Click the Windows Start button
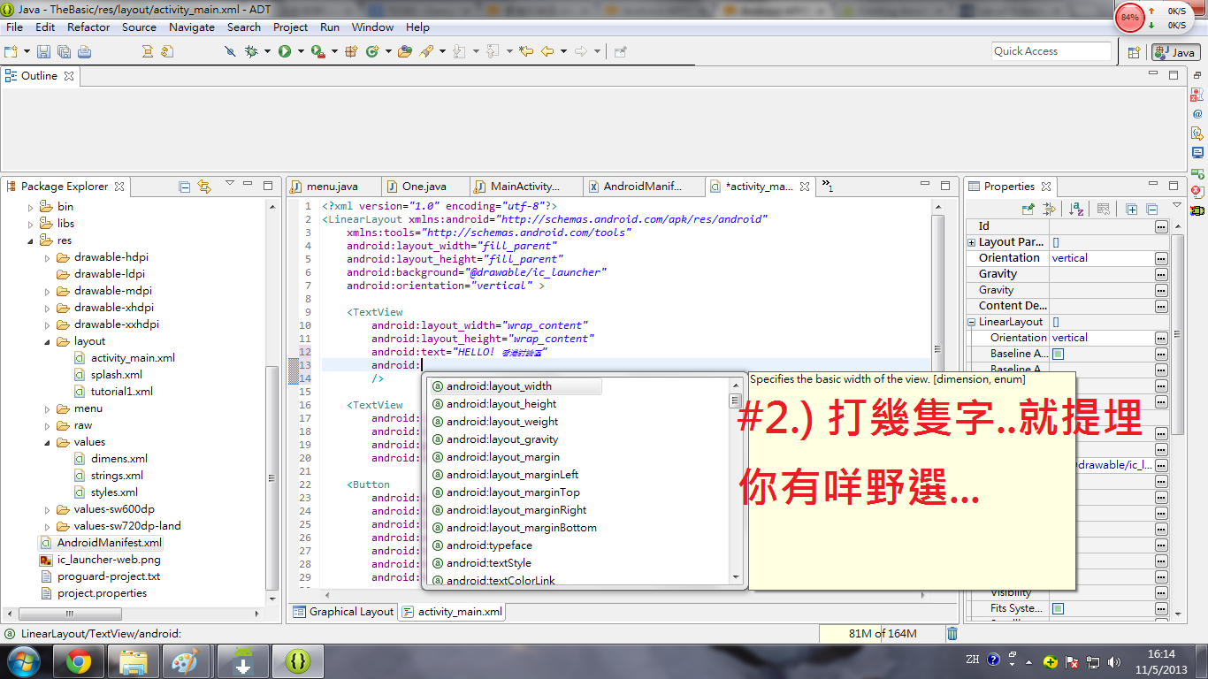 point(23,661)
